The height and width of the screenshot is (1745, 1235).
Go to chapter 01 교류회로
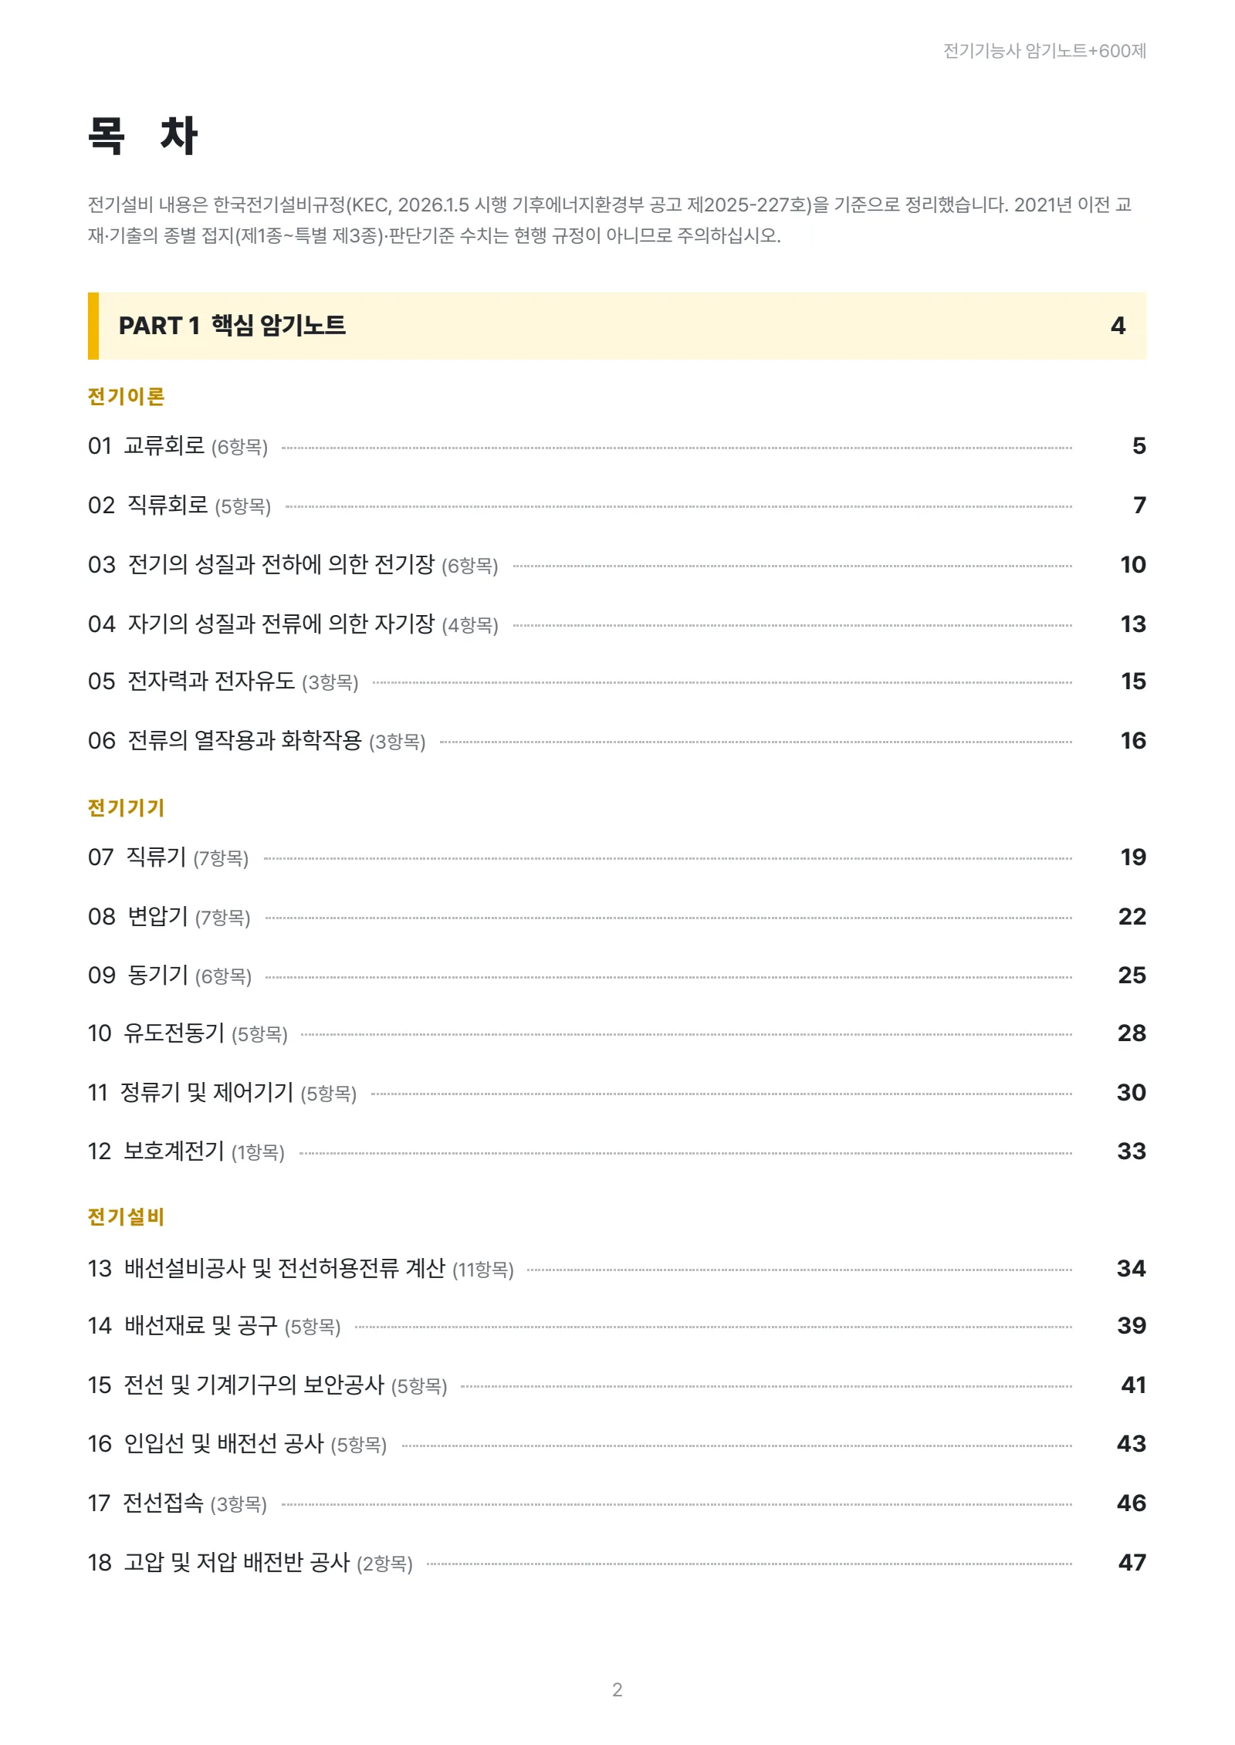pyautogui.click(x=617, y=446)
